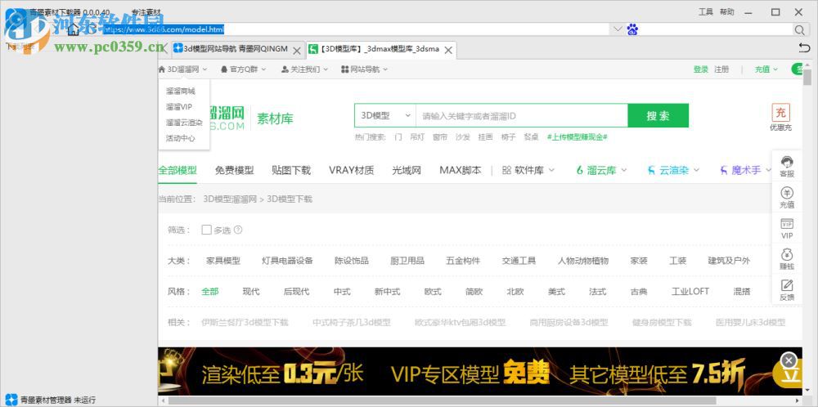This screenshot has width=818, height=407.
Task: Open the 免费模型 nav link
Action: tap(234, 170)
